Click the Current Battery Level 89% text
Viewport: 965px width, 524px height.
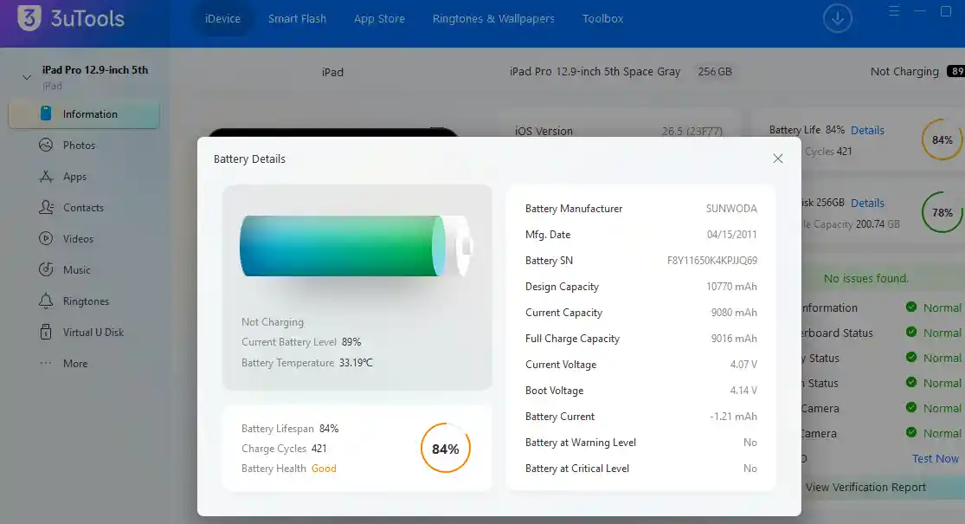click(x=301, y=342)
